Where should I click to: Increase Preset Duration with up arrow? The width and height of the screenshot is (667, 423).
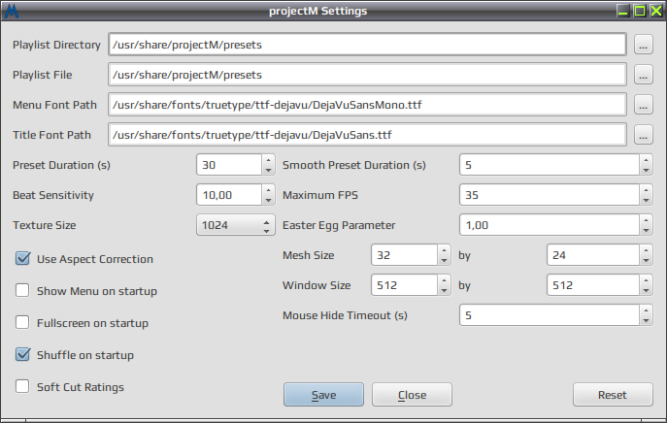(x=268, y=160)
